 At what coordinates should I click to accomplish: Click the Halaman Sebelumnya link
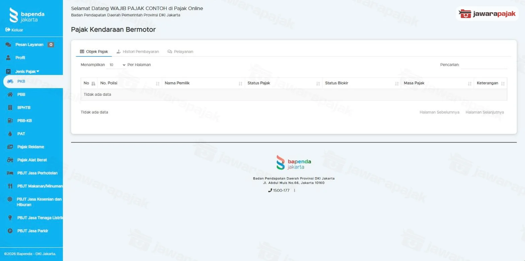click(x=439, y=112)
